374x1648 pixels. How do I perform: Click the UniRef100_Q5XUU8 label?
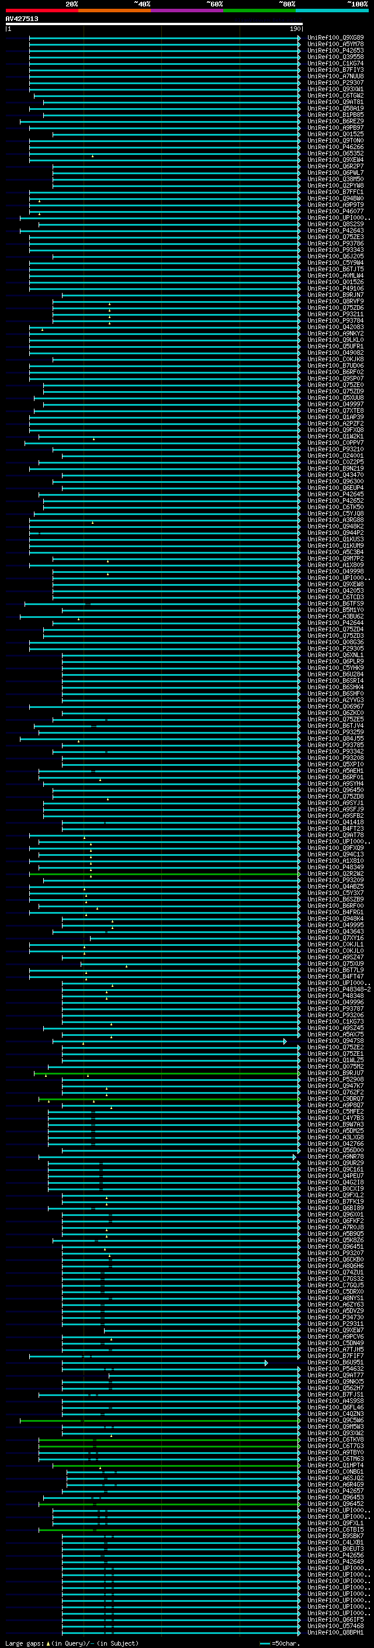335,398
